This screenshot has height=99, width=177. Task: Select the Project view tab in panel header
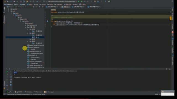point(10,7)
